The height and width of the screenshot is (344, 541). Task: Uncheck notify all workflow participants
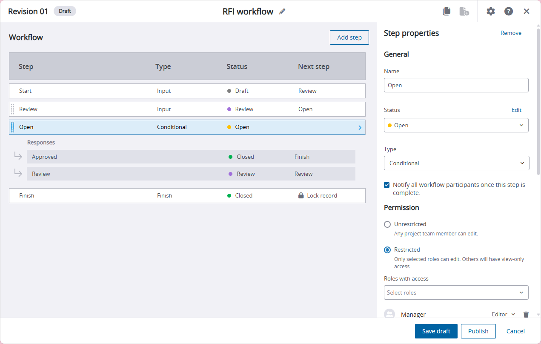tap(386, 185)
